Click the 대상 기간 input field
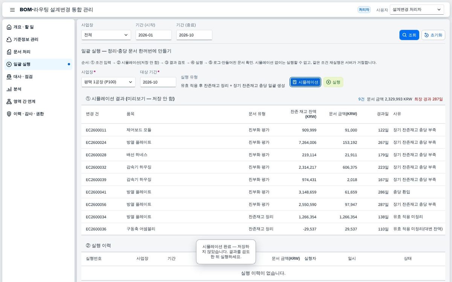This screenshot has width=452, height=282. [x=158, y=82]
